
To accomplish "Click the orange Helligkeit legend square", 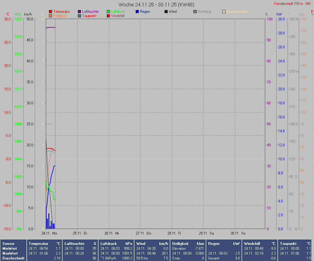I will [x=51, y=16].
